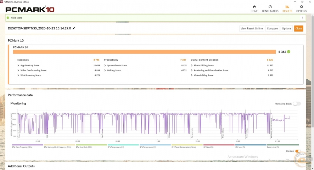Image resolution: width=314 pixels, height=170 pixels.
Task: Click Additional Outputs heading
Action: click(21, 166)
